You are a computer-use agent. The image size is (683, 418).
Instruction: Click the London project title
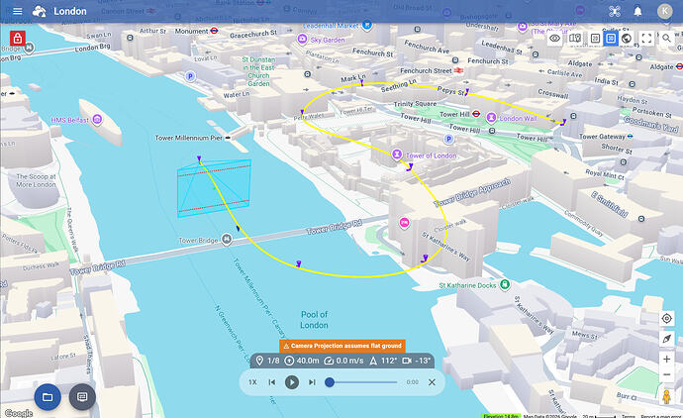point(69,11)
